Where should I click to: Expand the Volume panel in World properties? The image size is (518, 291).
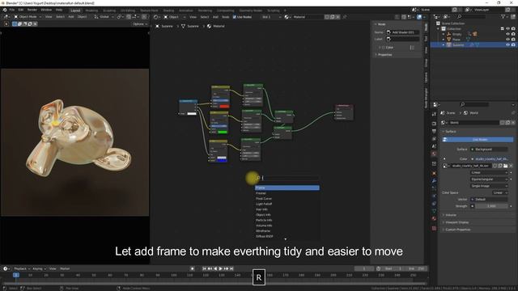[x=451, y=215]
